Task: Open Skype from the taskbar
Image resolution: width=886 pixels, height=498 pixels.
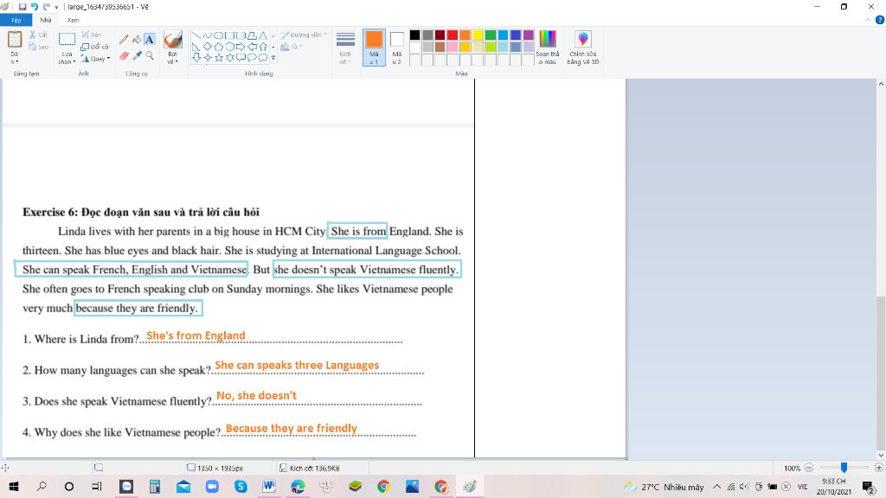Action: point(241,486)
